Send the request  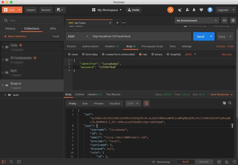201,36
